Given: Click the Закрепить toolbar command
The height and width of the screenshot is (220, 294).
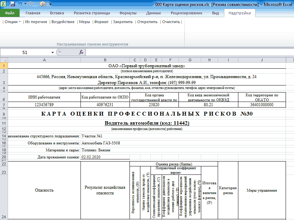Looking at the screenshot, I should [x=123, y=22].
